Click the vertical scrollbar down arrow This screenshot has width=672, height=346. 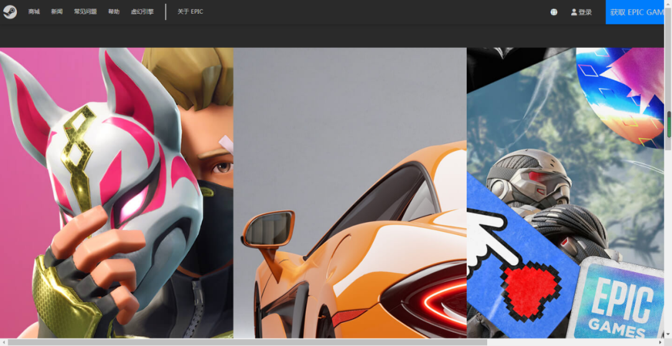[668, 335]
